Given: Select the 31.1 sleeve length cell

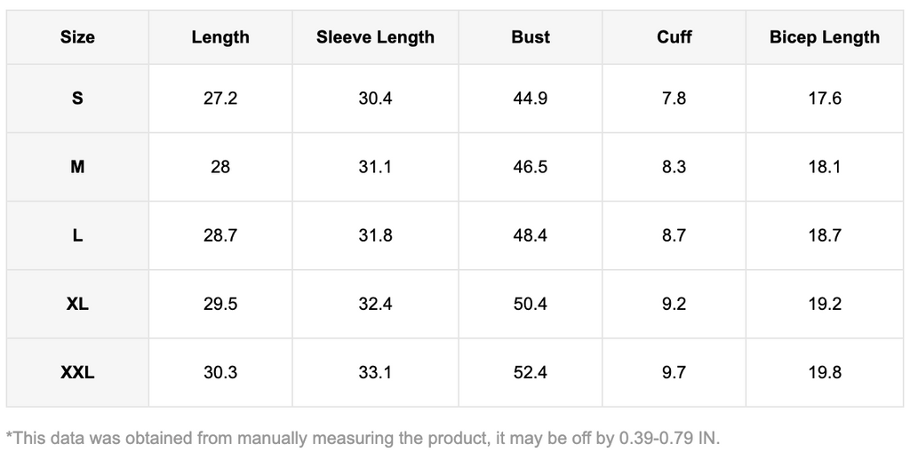Looking at the screenshot, I should [375, 167].
